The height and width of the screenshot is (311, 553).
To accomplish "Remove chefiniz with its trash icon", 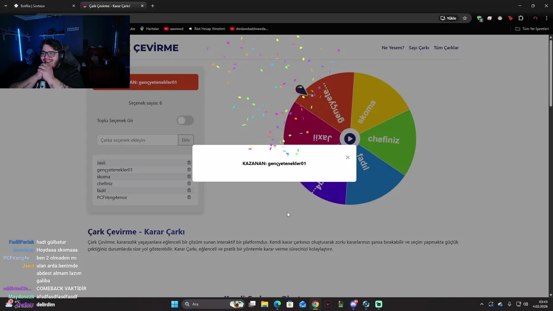I will point(189,184).
